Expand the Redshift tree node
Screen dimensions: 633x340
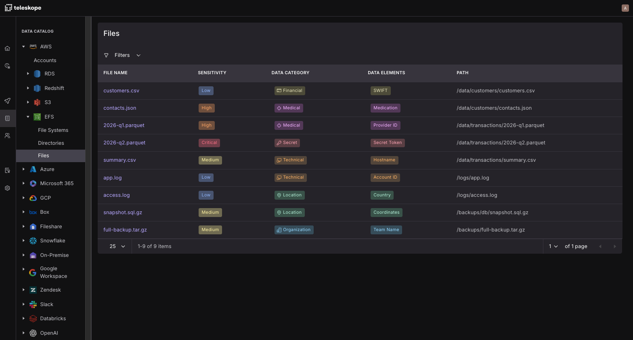tap(28, 88)
